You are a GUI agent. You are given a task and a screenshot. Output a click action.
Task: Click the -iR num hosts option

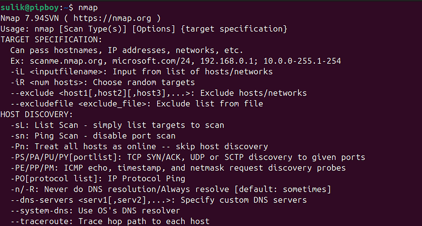[47, 83]
